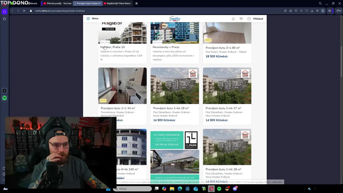
Task: Open Outlook from taskbar
Action: click(196, 189)
